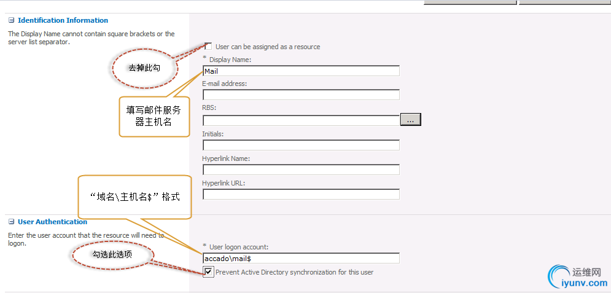Viewport: 611px width, 293px height.
Task: Uncheck 'Prevent Active Directory synchronization for this user'
Action: (x=208, y=272)
